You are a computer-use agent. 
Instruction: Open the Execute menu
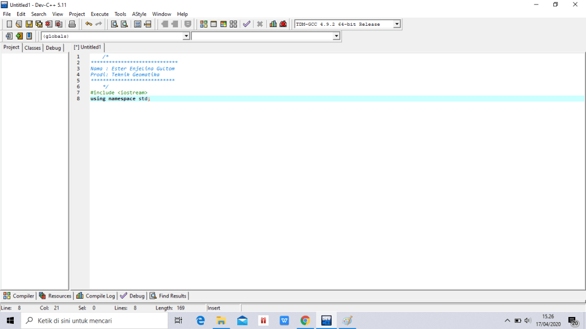(x=100, y=14)
